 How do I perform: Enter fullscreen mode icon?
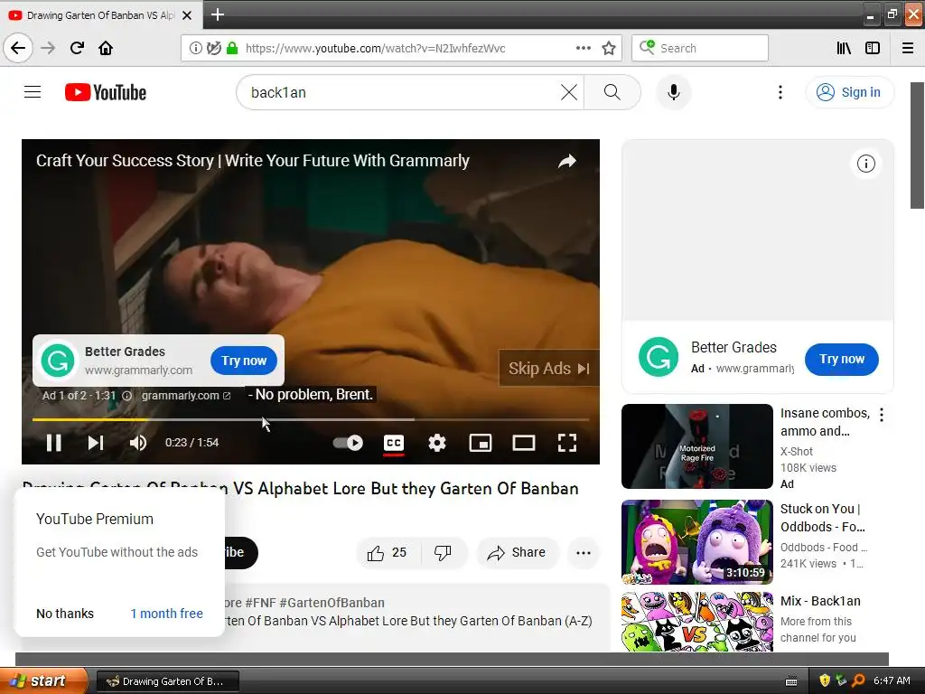click(567, 443)
